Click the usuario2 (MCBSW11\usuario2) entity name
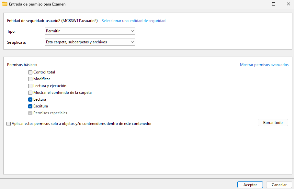This screenshot has width=294, height=189. click(72, 21)
